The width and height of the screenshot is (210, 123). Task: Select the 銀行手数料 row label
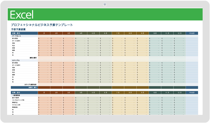15,98
